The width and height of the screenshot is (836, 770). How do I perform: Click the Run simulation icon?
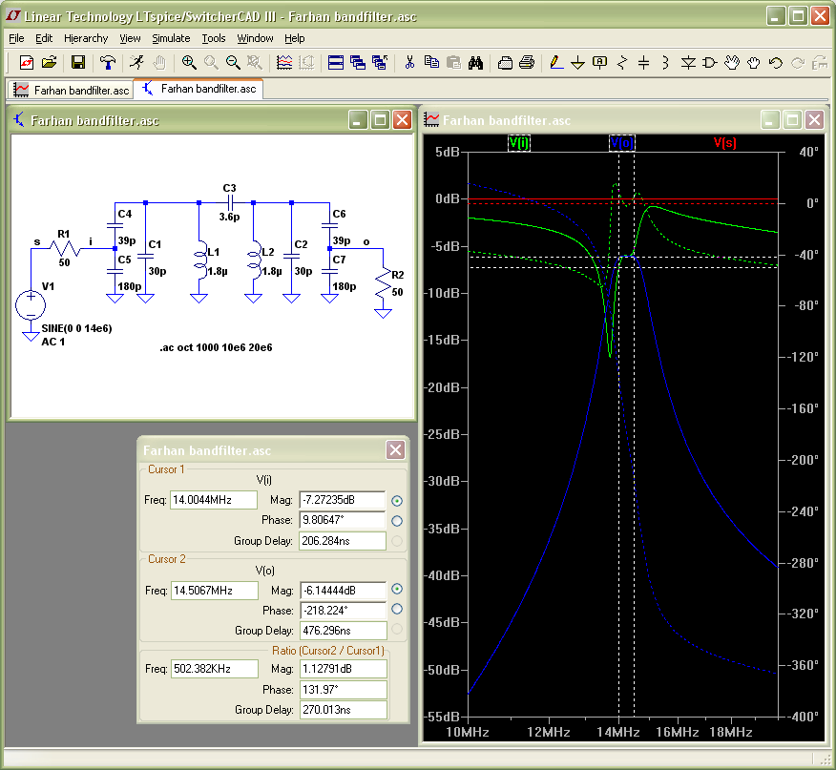(137, 63)
